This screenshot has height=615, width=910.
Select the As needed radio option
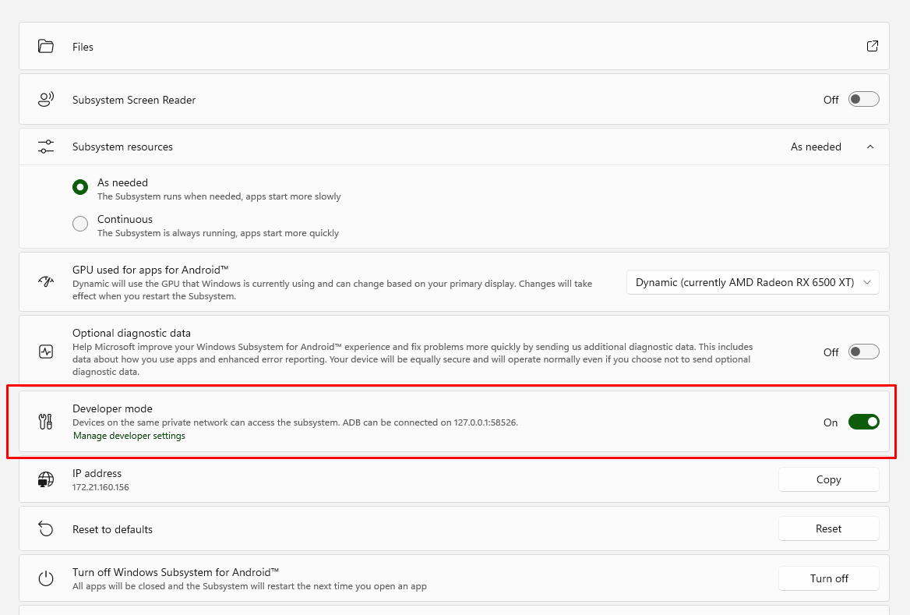(80, 187)
